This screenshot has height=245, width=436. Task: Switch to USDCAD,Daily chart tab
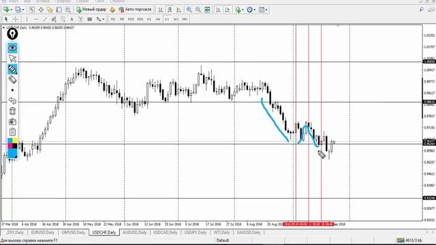tap(165, 232)
